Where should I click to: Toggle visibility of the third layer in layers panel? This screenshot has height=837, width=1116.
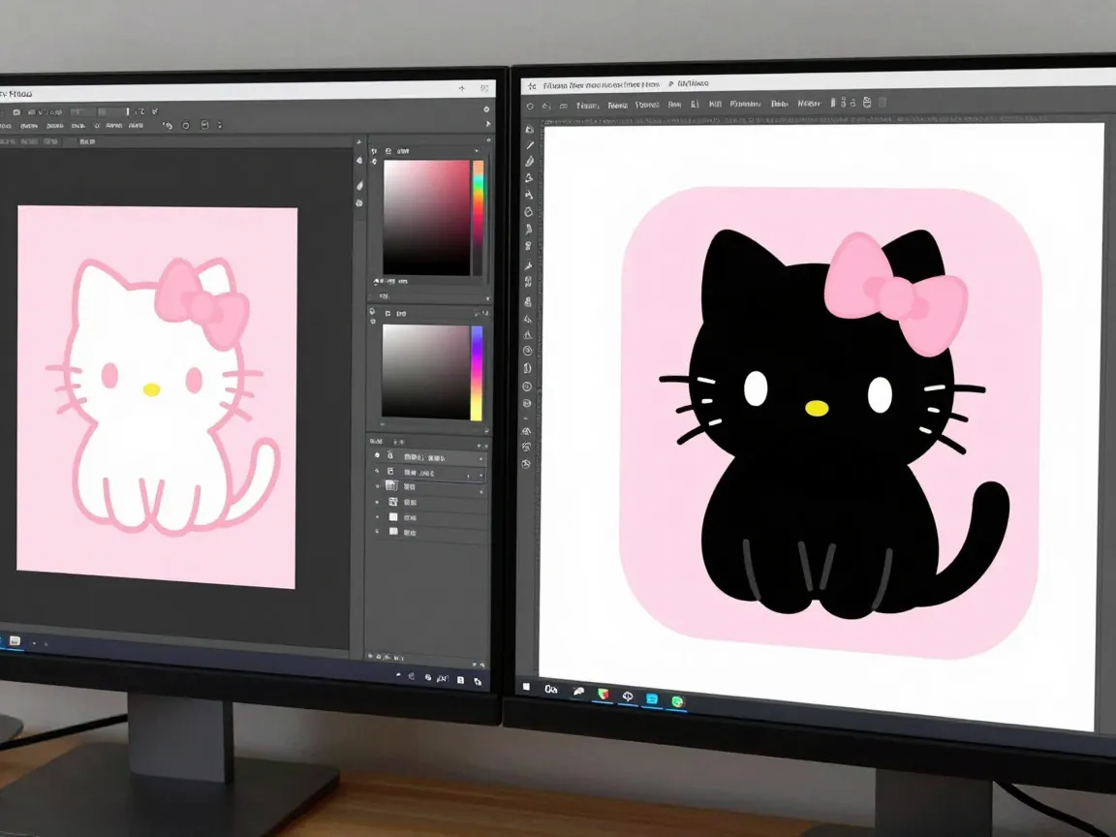(x=377, y=487)
